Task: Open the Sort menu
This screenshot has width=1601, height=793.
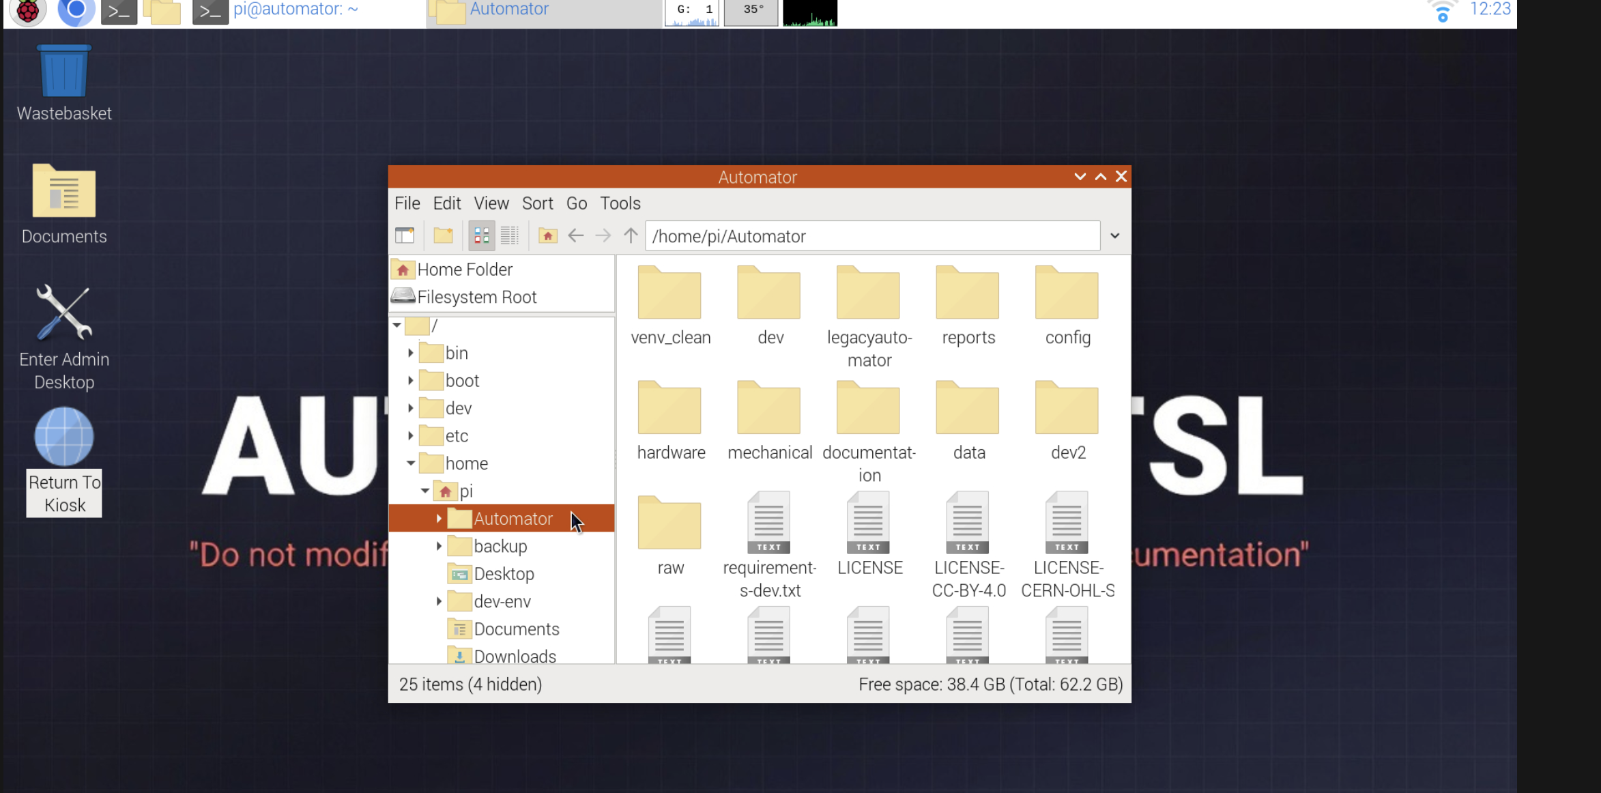Action: click(538, 203)
